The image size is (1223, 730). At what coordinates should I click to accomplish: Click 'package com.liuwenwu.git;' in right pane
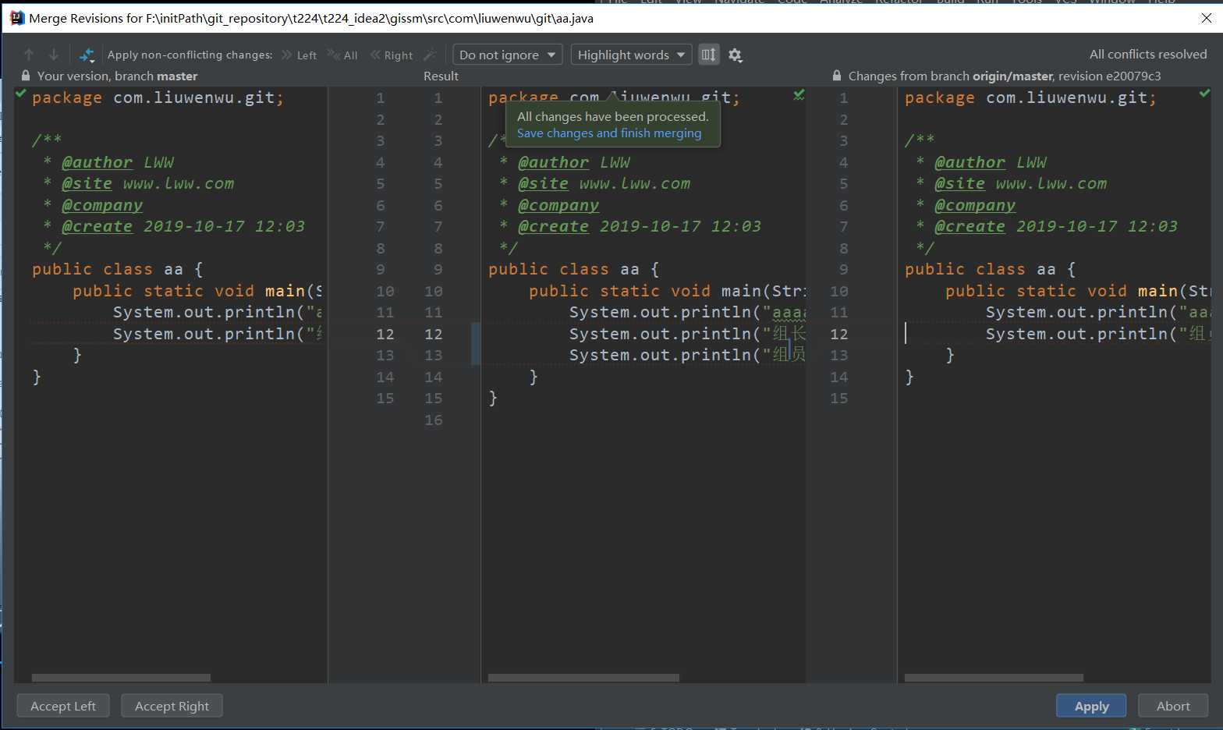coord(1031,97)
